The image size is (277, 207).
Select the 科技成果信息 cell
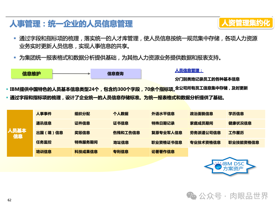coord(92,152)
